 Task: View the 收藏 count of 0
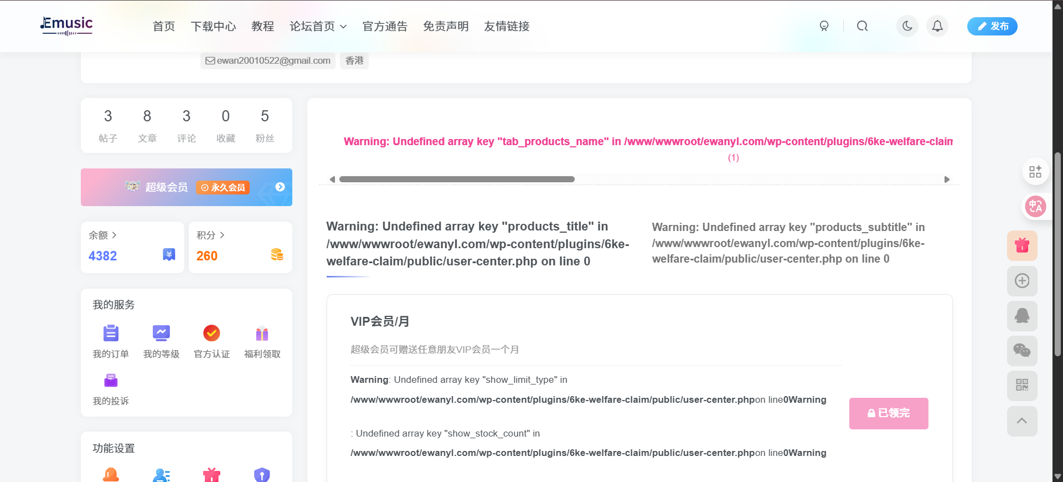[226, 126]
